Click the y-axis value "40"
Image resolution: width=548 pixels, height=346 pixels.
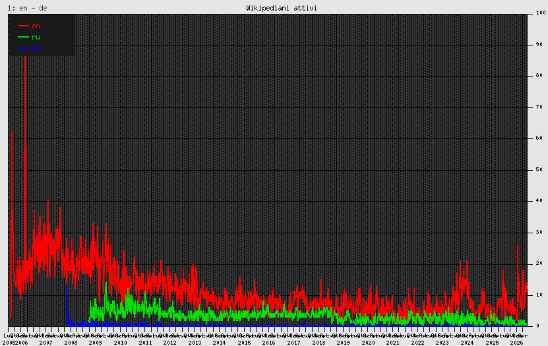point(539,201)
